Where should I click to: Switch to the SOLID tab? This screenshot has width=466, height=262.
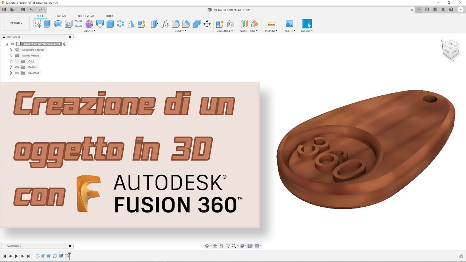(x=40, y=16)
